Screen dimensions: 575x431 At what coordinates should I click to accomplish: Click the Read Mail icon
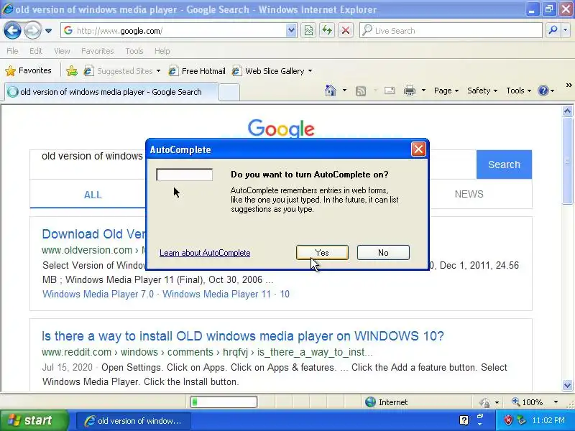(390, 91)
